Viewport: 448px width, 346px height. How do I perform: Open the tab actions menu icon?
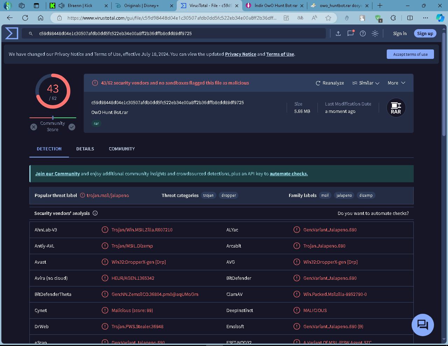36,6
